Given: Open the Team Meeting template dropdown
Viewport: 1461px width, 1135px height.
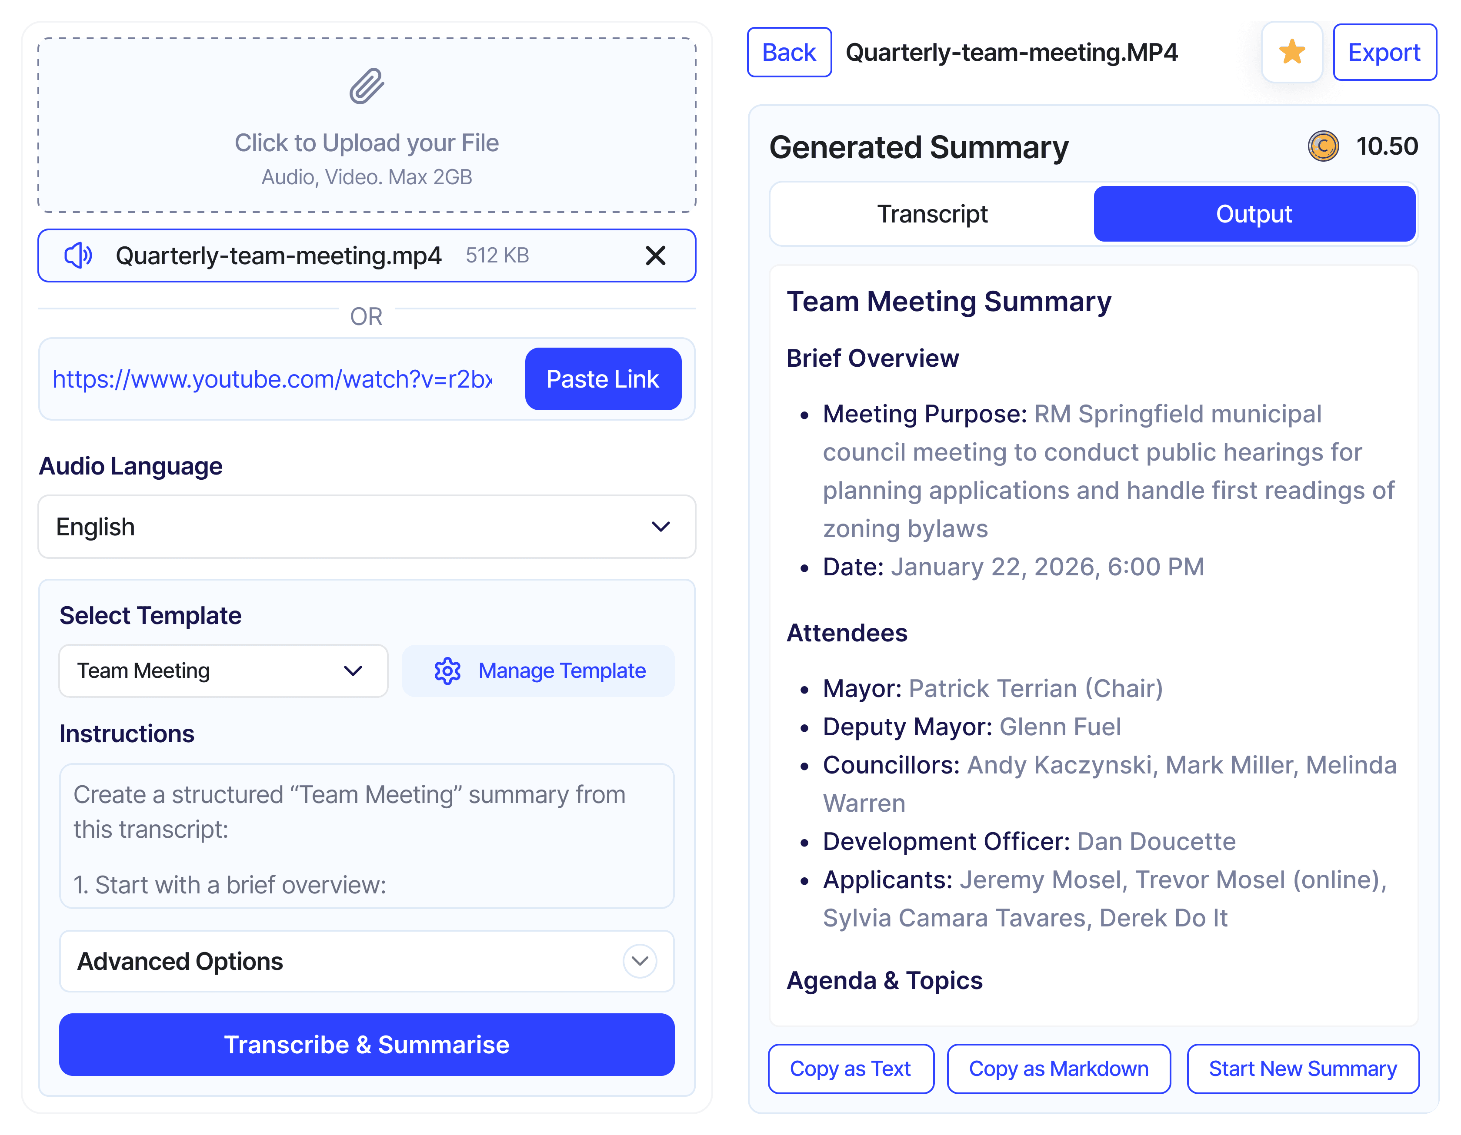Looking at the screenshot, I should point(223,670).
